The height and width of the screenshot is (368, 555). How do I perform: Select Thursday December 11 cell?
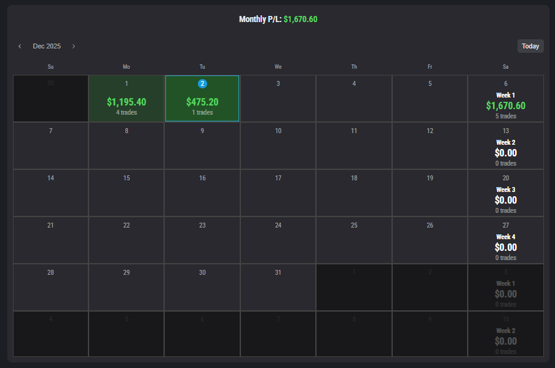pyautogui.click(x=353, y=146)
